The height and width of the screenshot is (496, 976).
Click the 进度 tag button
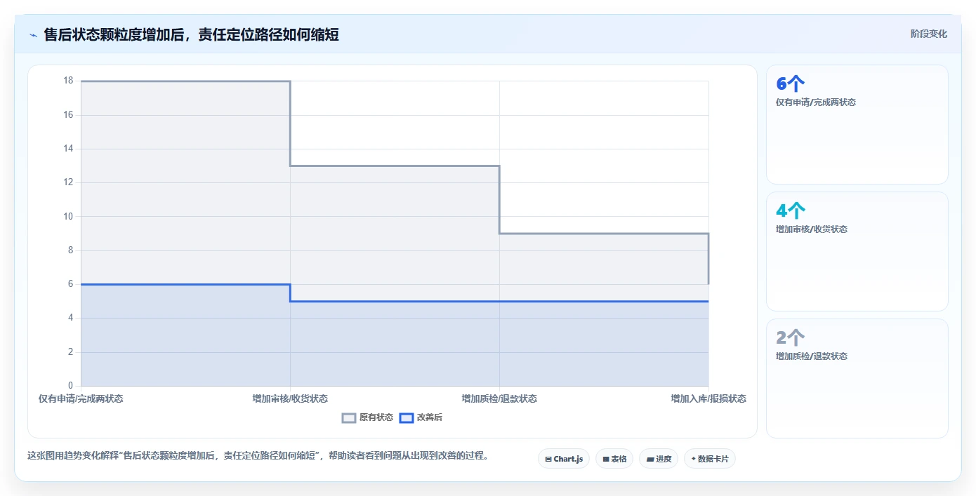659,459
